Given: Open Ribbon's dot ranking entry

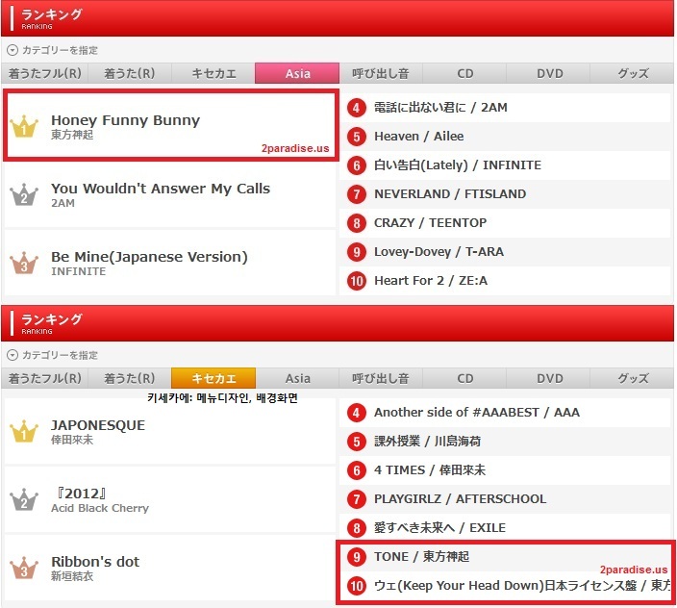Looking at the screenshot, I should point(170,568).
